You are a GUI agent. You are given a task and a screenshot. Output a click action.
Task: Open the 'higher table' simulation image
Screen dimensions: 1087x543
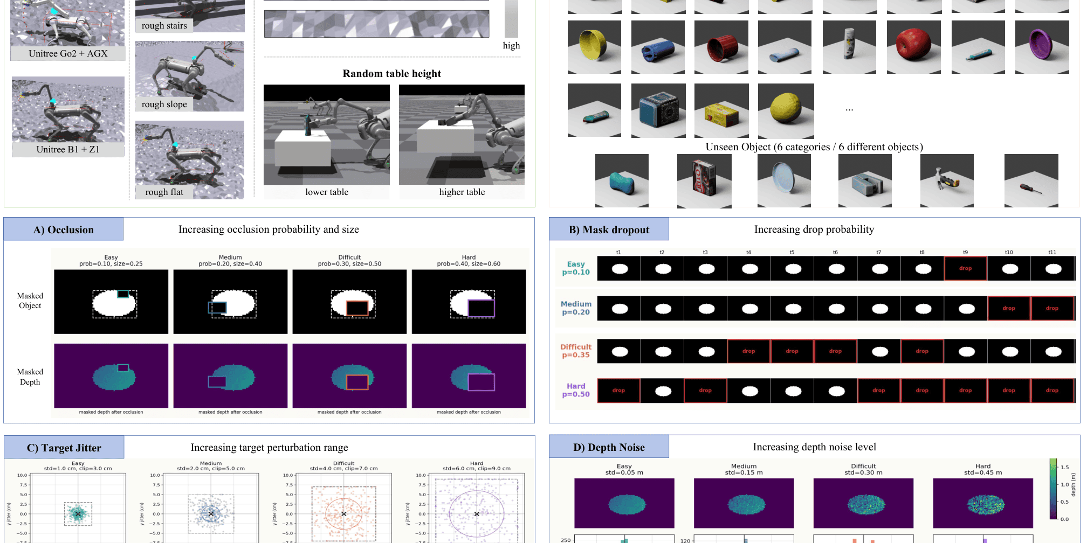coord(462,135)
